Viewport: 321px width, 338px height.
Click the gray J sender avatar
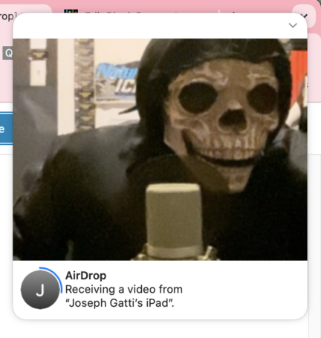point(40,290)
